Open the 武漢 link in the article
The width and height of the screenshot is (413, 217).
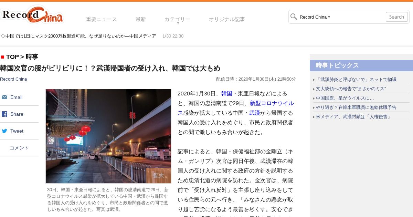click(255, 113)
